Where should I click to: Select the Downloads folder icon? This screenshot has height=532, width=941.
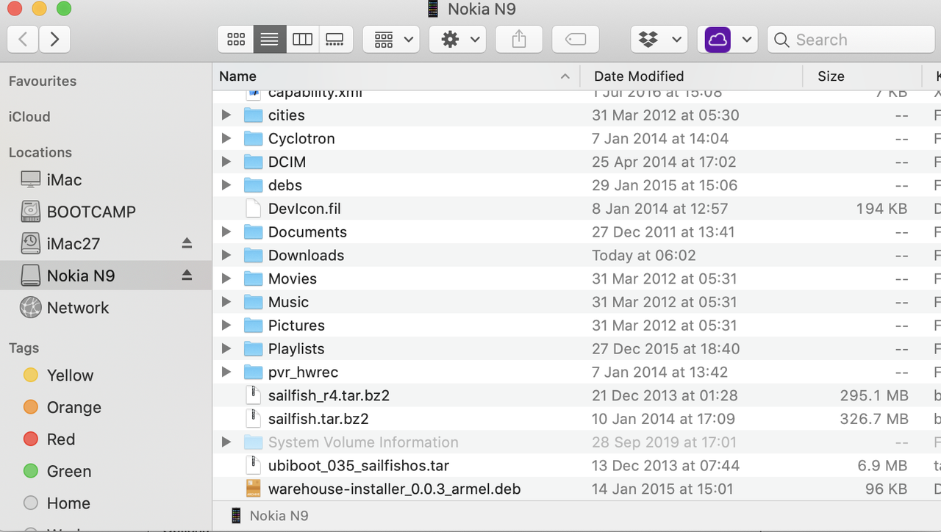point(253,256)
